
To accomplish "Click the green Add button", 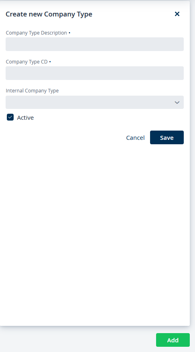I will [x=173, y=340].
